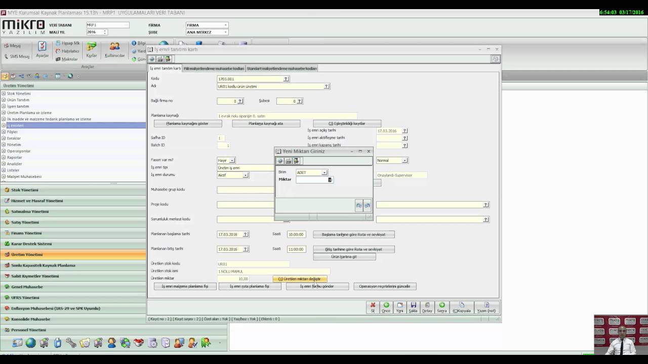This screenshot has width=648, height=364.
Task: Open the Ayarlar settings icon
Action: tap(42, 49)
